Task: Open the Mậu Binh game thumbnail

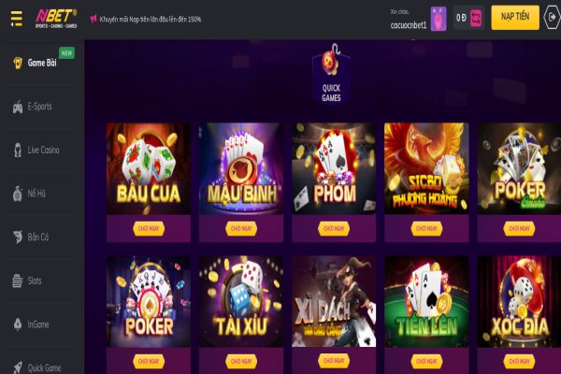Action: (241, 168)
